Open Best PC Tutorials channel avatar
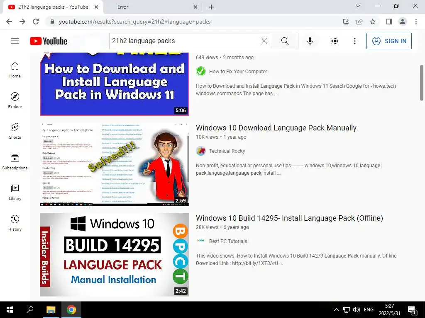 pos(201,241)
